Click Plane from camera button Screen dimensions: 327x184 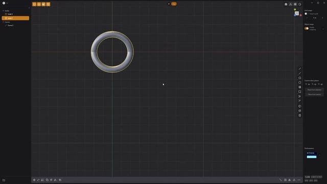click(x=314, y=95)
